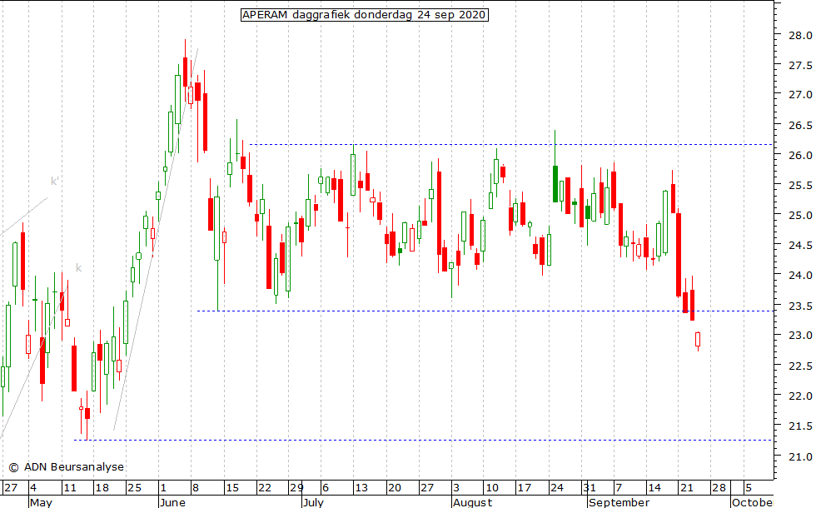816x508 pixels.
Task: Click the 'August' month label
Action: click(473, 502)
